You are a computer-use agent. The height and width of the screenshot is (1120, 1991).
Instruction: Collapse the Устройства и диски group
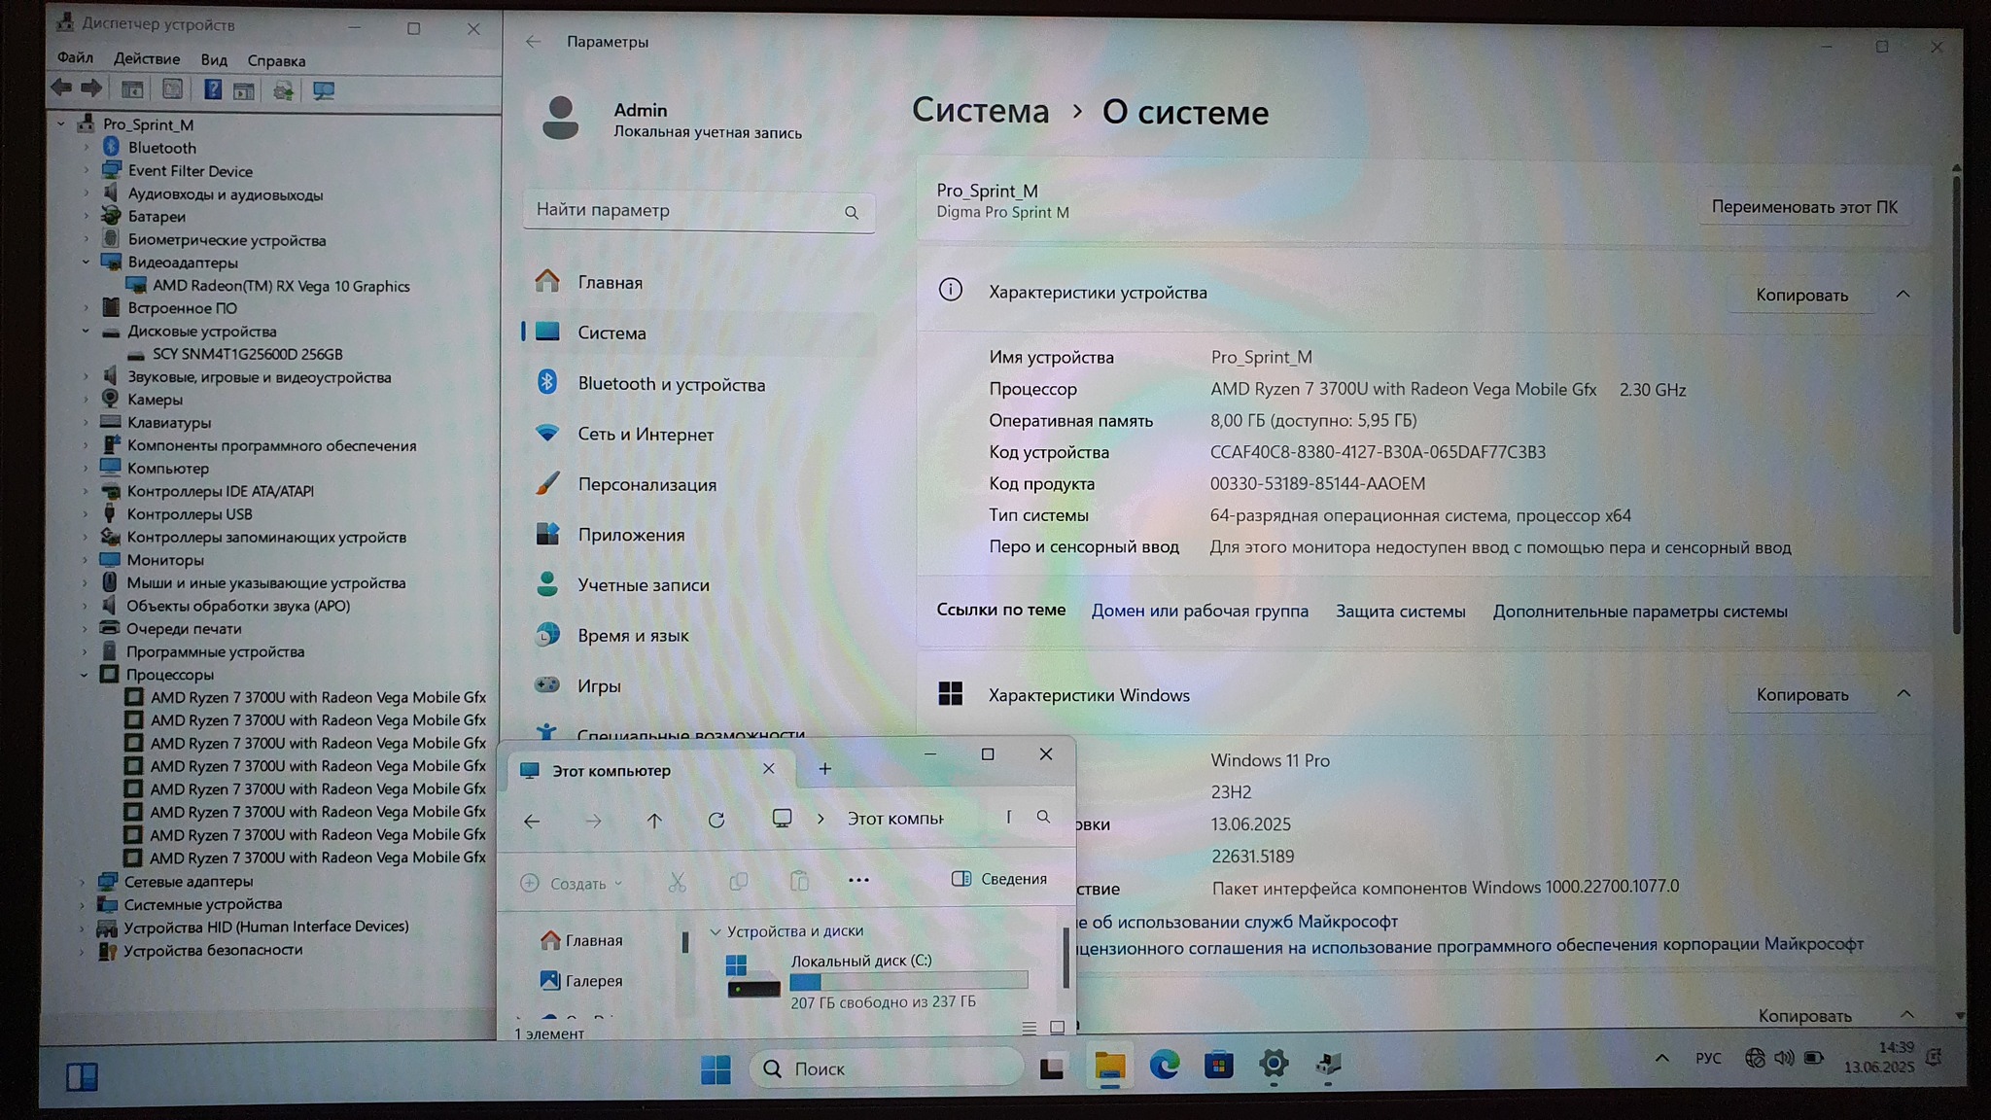(716, 931)
